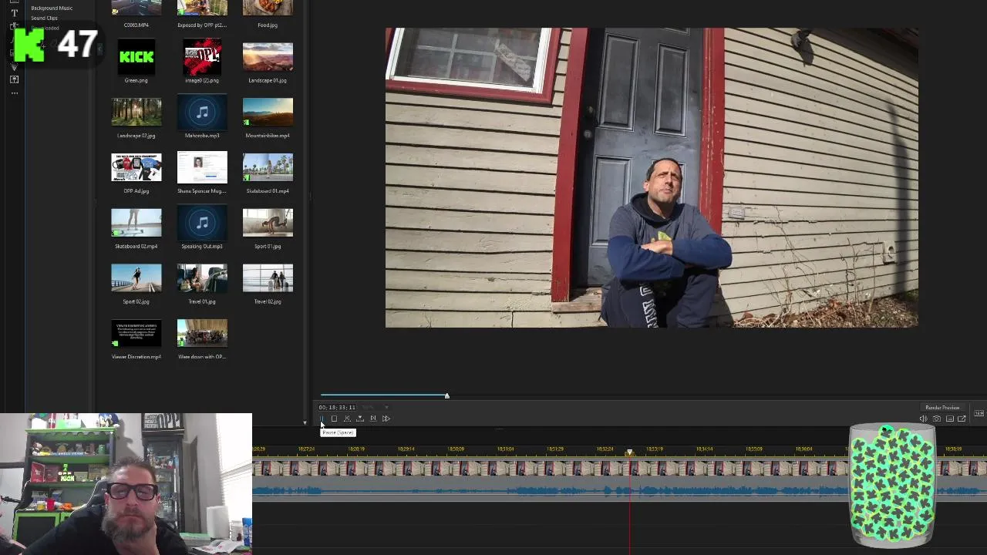This screenshot has width=987, height=555.
Task: Select the Mountainbiker.mp4 clip
Action: pos(268,112)
